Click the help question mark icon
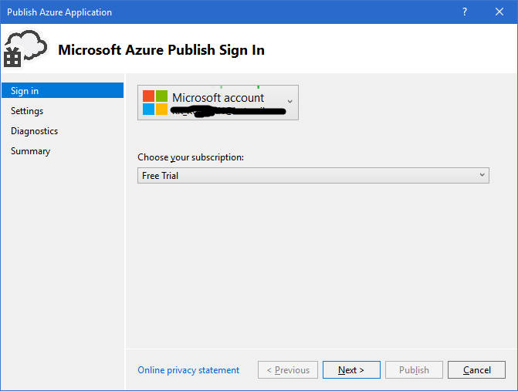518x391 pixels. click(x=465, y=12)
